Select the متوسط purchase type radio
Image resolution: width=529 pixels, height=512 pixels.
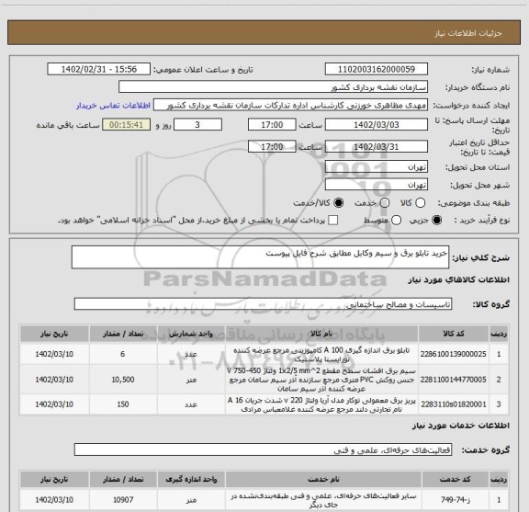pos(396,221)
